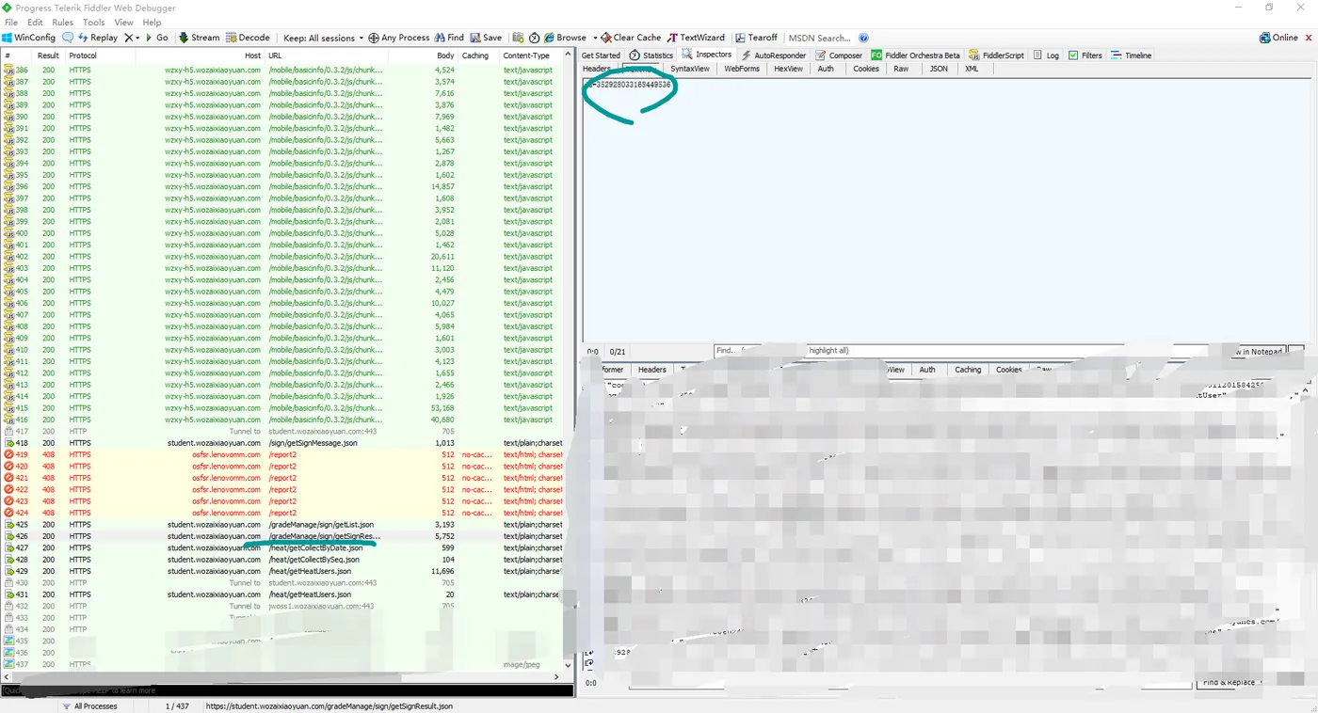Click the Go resume button
Screen dimensions: 1318x713
click(156, 38)
